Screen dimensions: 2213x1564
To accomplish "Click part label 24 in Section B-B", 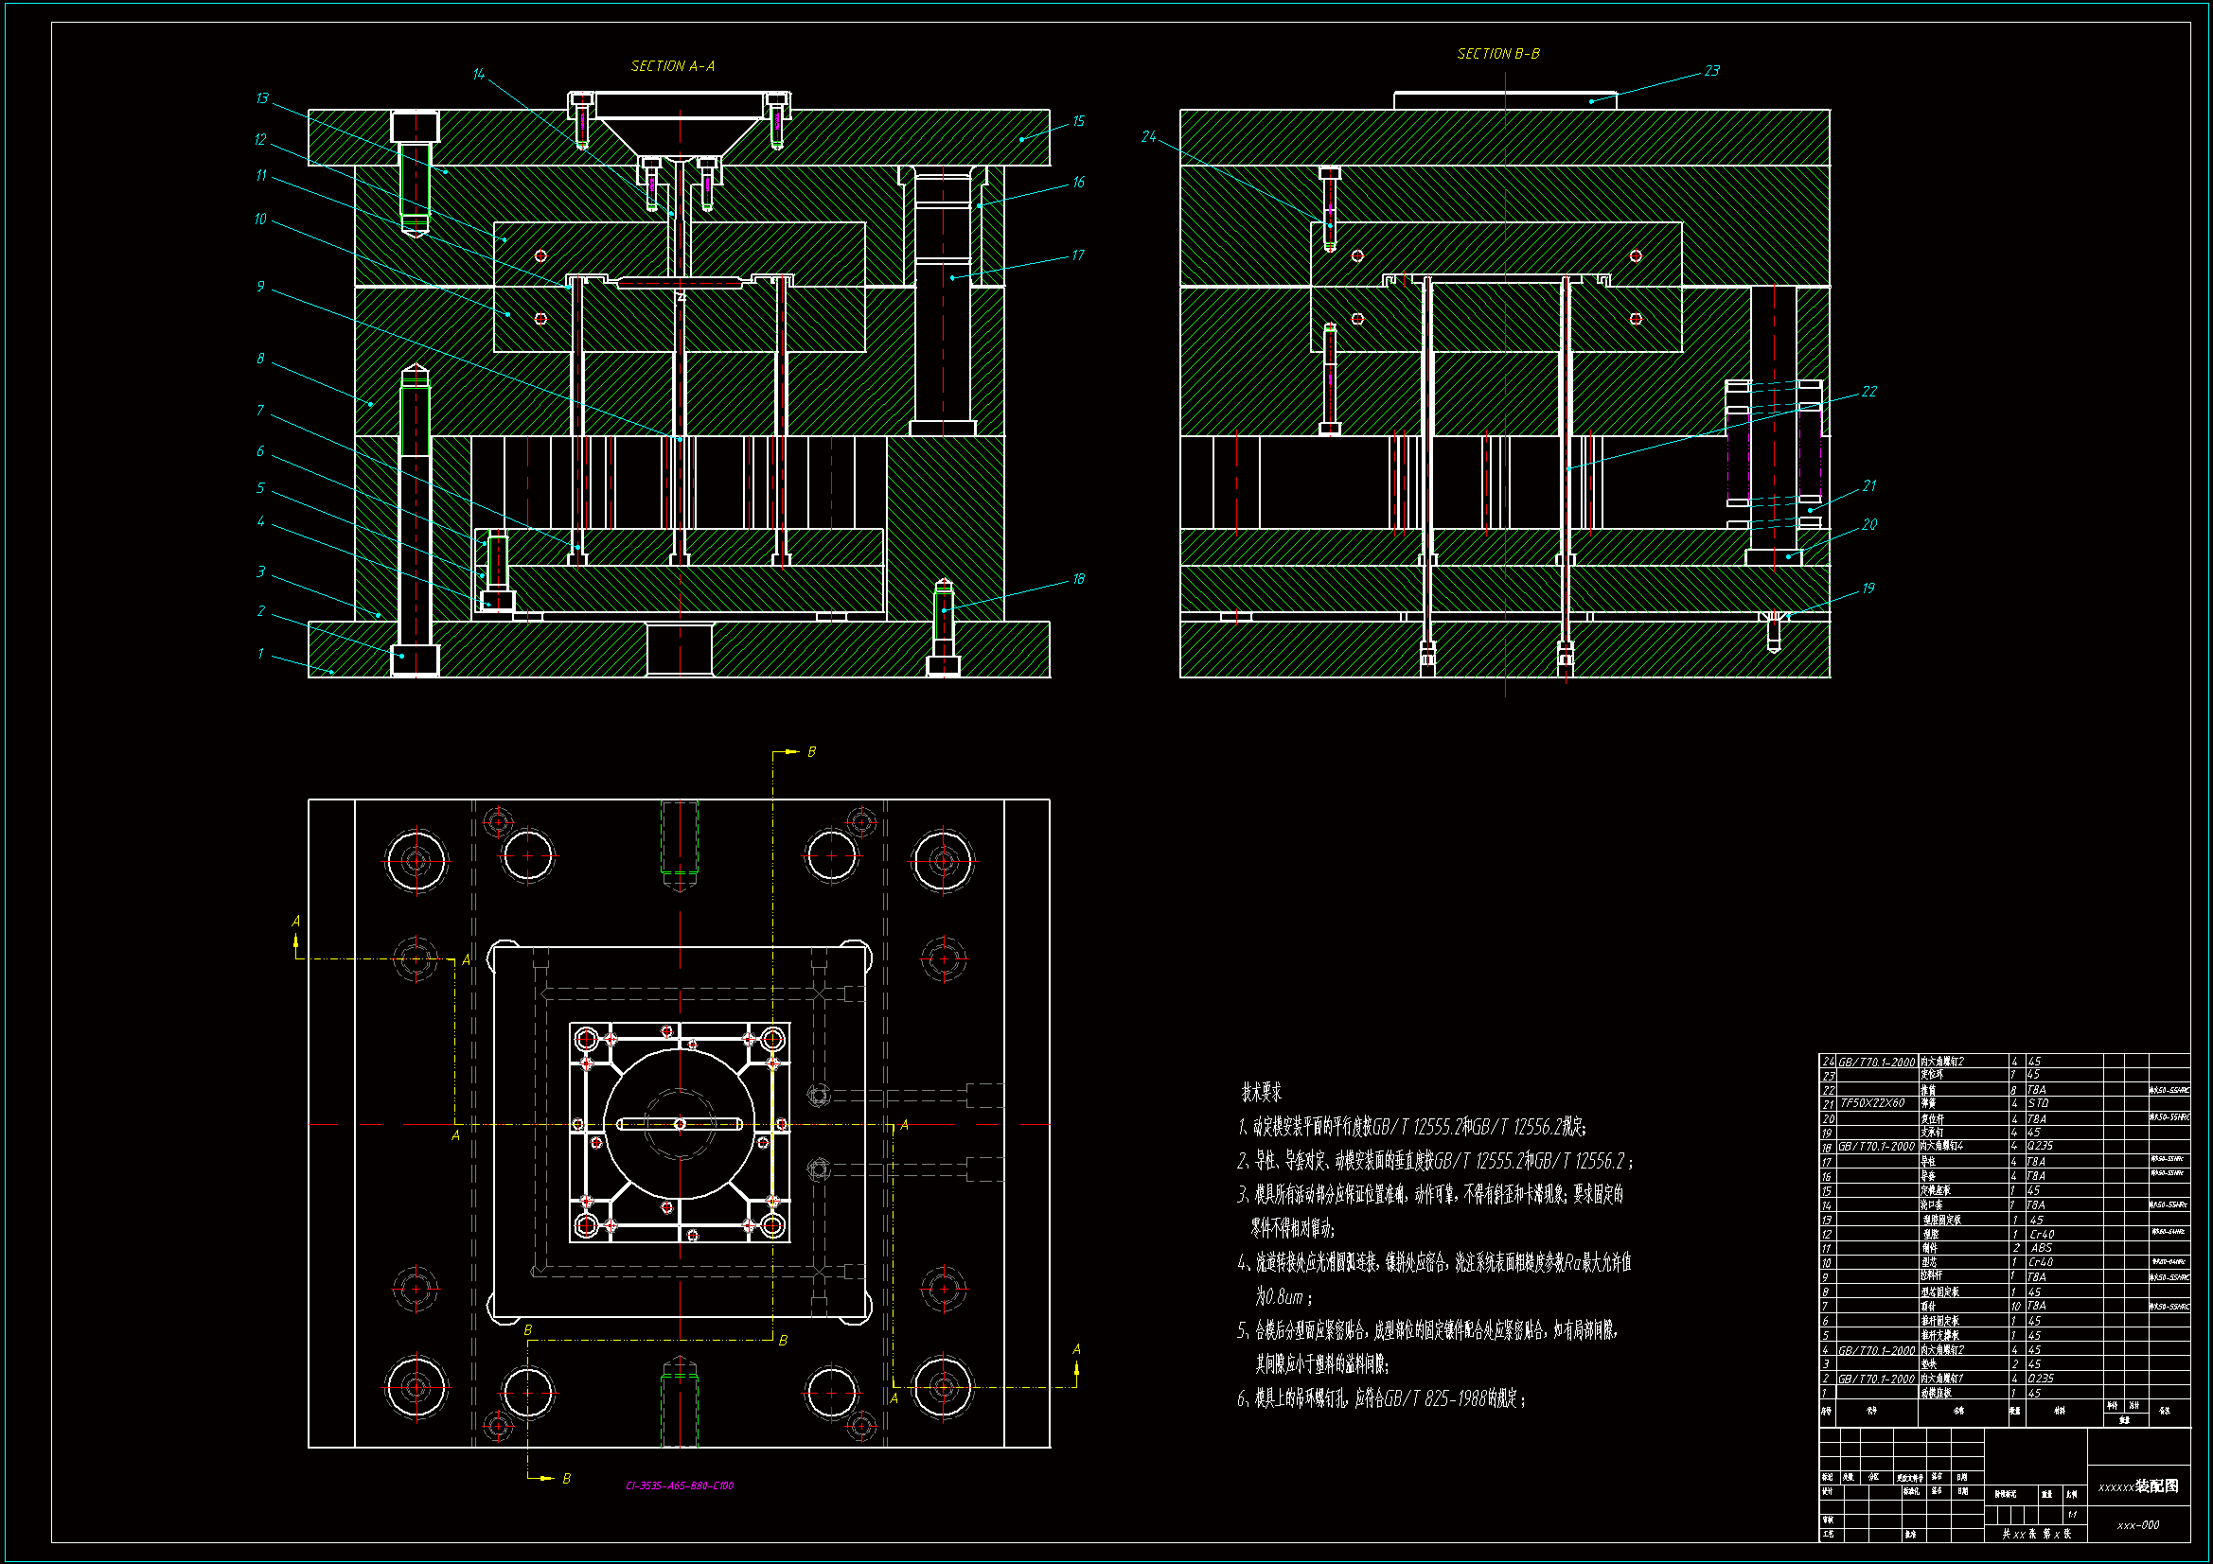I will click(x=1148, y=137).
